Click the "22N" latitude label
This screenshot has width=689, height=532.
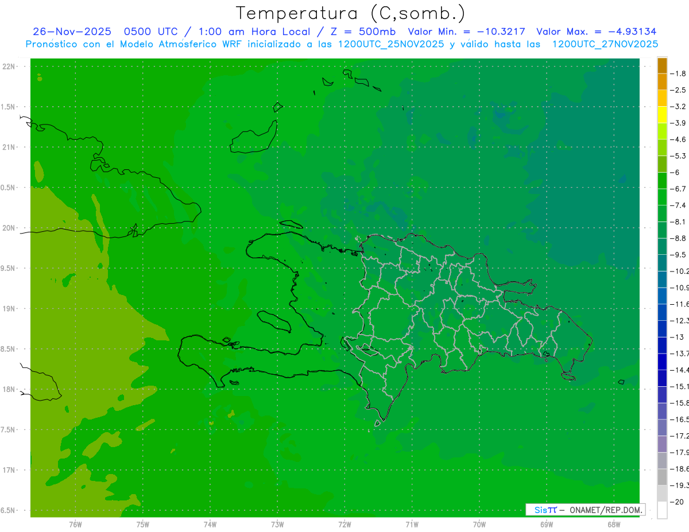click(x=9, y=67)
